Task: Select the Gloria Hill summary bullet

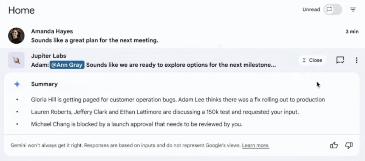Action: [178, 100]
